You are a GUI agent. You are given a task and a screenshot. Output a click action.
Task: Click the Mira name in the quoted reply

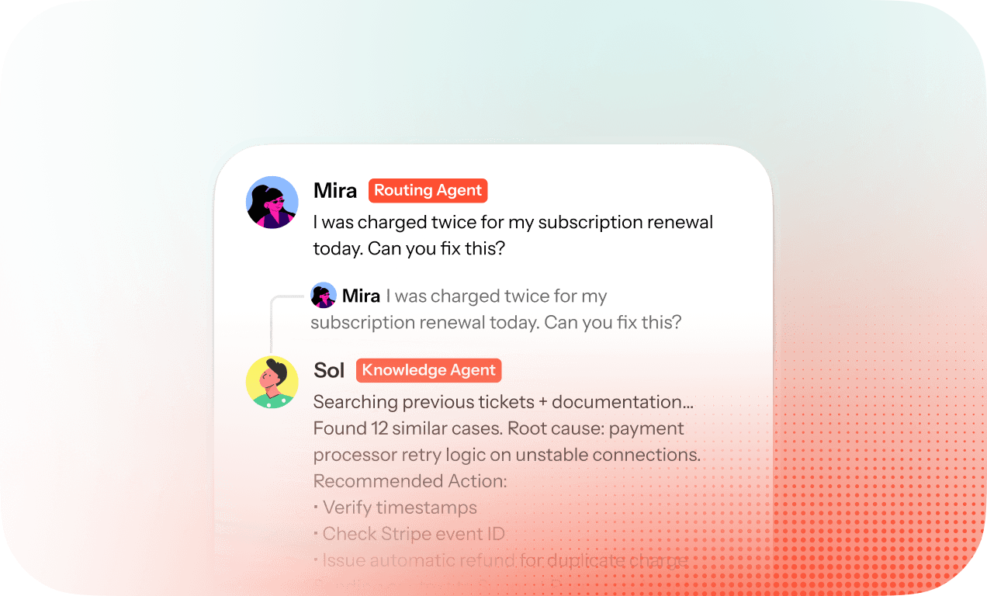[362, 296]
